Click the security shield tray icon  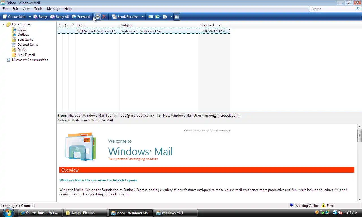[317, 212]
